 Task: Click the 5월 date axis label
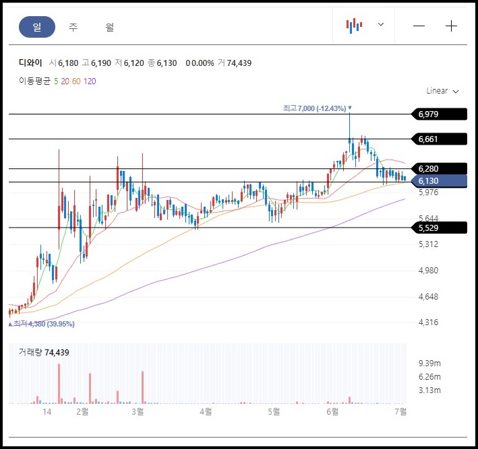click(274, 411)
